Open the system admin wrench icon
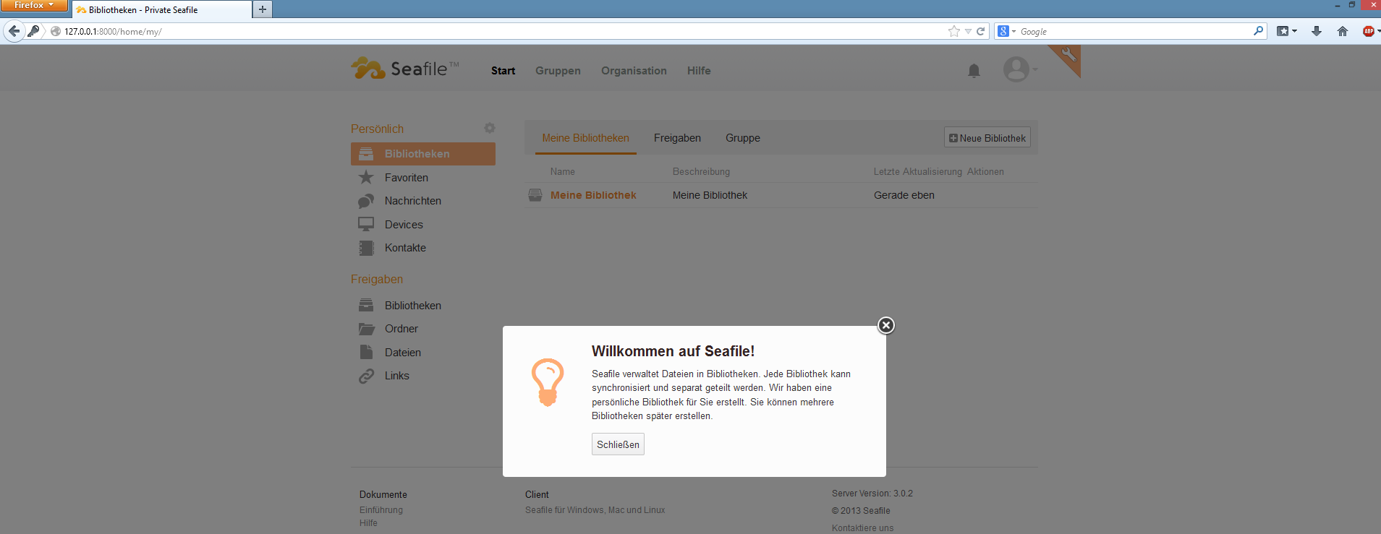The width and height of the screenshot is (1381, 534). (1068, 56)
